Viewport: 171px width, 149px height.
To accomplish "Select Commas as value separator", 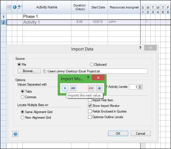I will 23,97.
